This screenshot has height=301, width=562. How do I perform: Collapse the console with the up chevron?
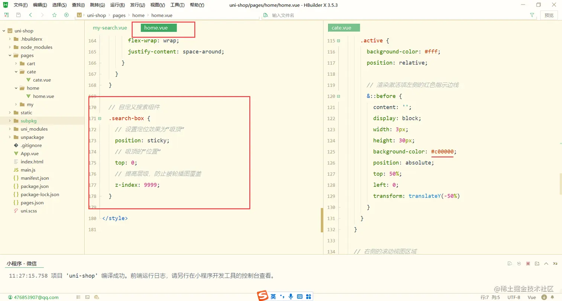[x=546, y=264]
